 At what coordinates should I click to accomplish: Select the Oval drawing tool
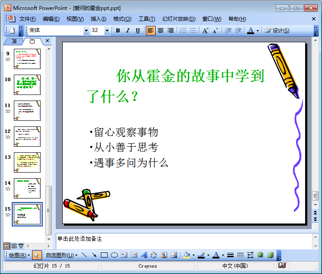pyautogui.click(x=114, y=255)
